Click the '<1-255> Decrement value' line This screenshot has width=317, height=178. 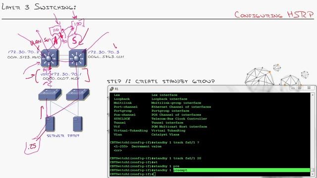(138, 146)
